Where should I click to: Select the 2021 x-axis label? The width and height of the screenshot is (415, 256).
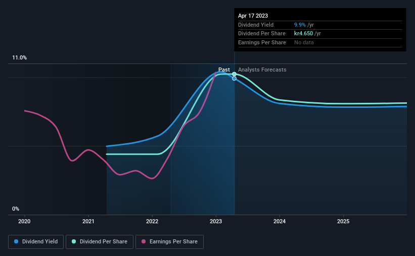tap(88, 221)
